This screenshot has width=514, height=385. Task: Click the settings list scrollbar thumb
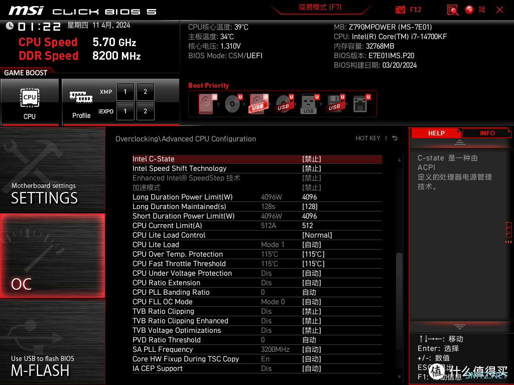(x=399, y=301)
